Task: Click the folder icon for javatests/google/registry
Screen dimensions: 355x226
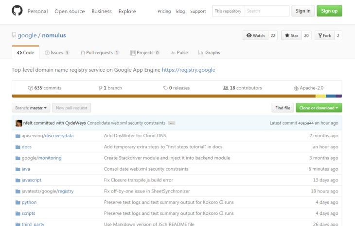Action: 18,191
